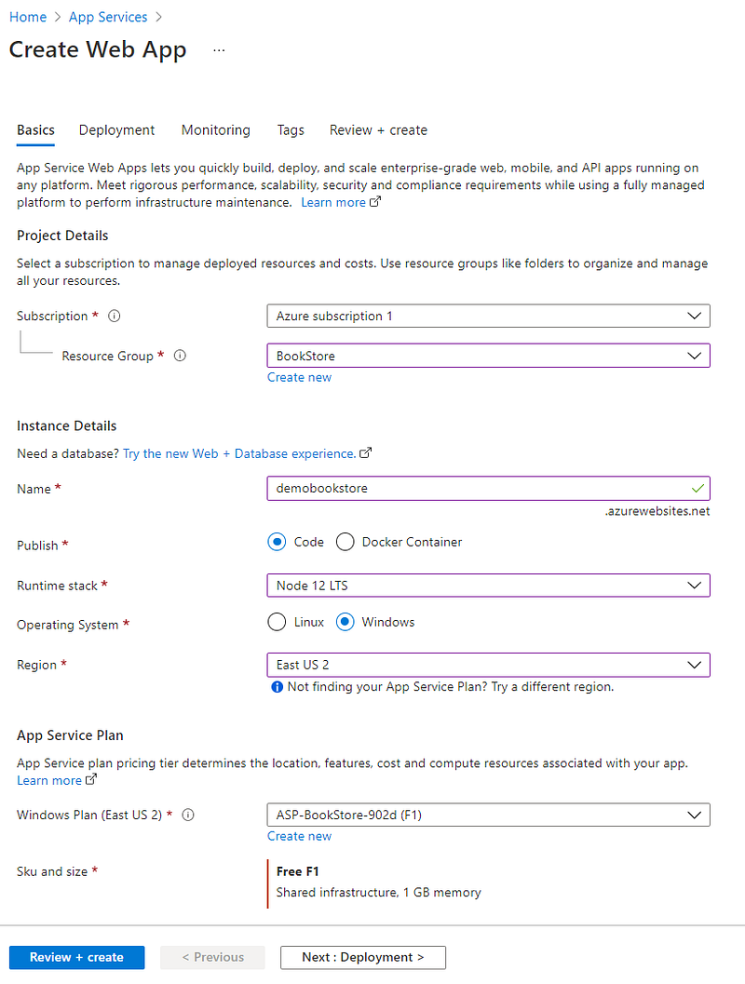The height and width of the screenshot is (984, 745).
Task: Open the Windows Plan dropdown ASP-BookStore-902d
Action: (x=488, y=816)
